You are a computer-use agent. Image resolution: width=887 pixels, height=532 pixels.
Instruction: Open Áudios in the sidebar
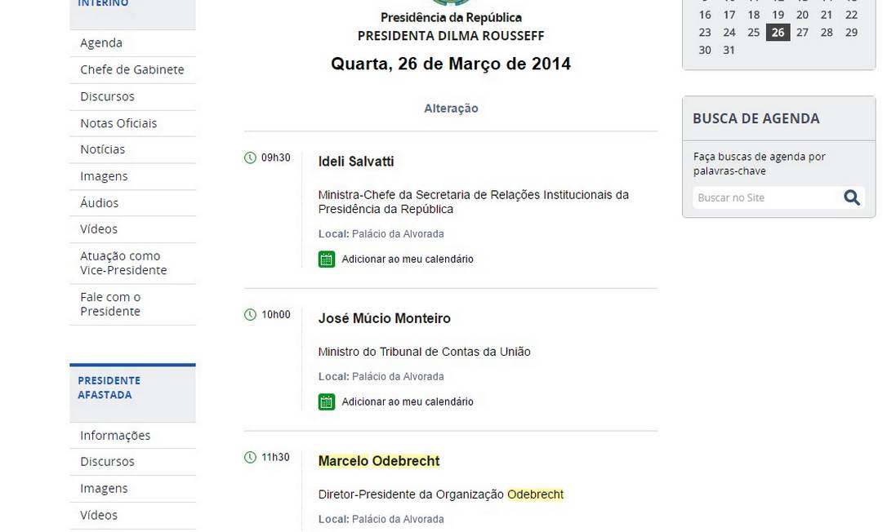(x=99, y=202)
